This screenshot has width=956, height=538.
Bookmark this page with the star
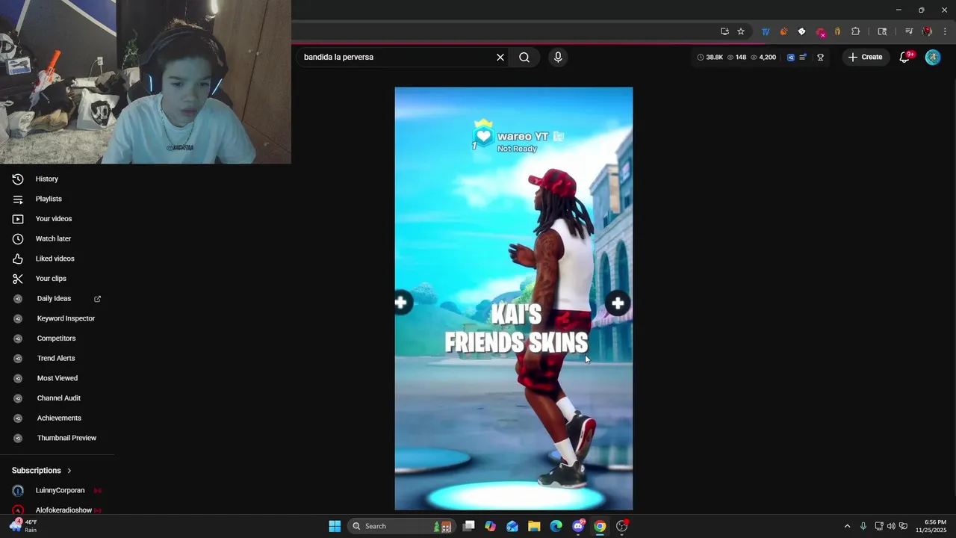pyautogui.click(x=741, y=31)
